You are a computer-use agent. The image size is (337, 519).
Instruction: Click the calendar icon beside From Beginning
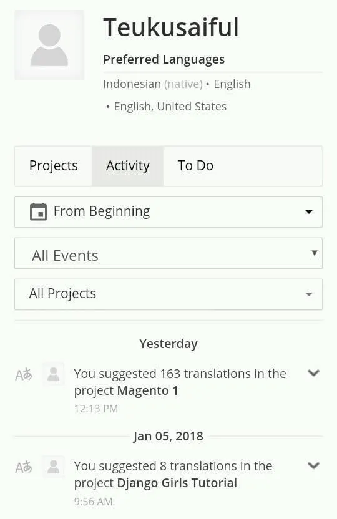[39, 211]
